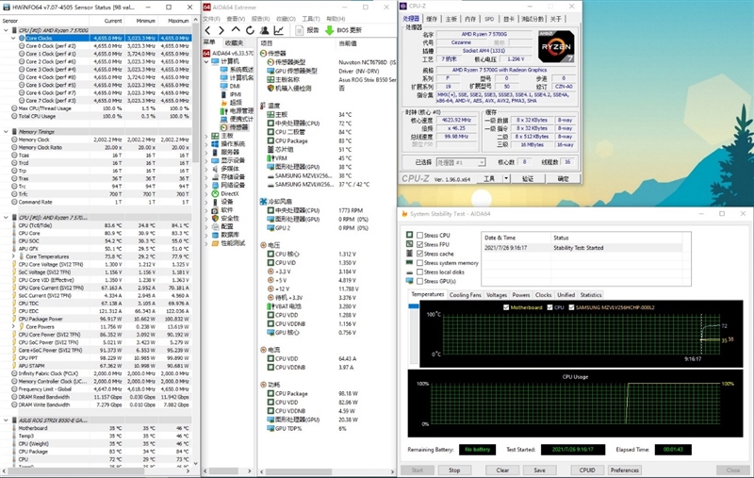Select 电源管理 item in AIDA64 tree
The image size is (754, 478).
tap(237, 110)
